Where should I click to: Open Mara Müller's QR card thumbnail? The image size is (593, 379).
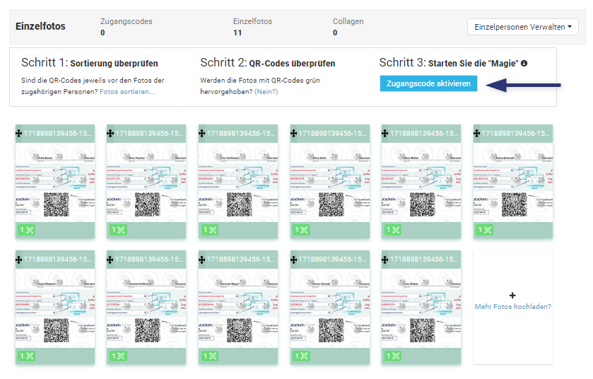pos(421,182)
